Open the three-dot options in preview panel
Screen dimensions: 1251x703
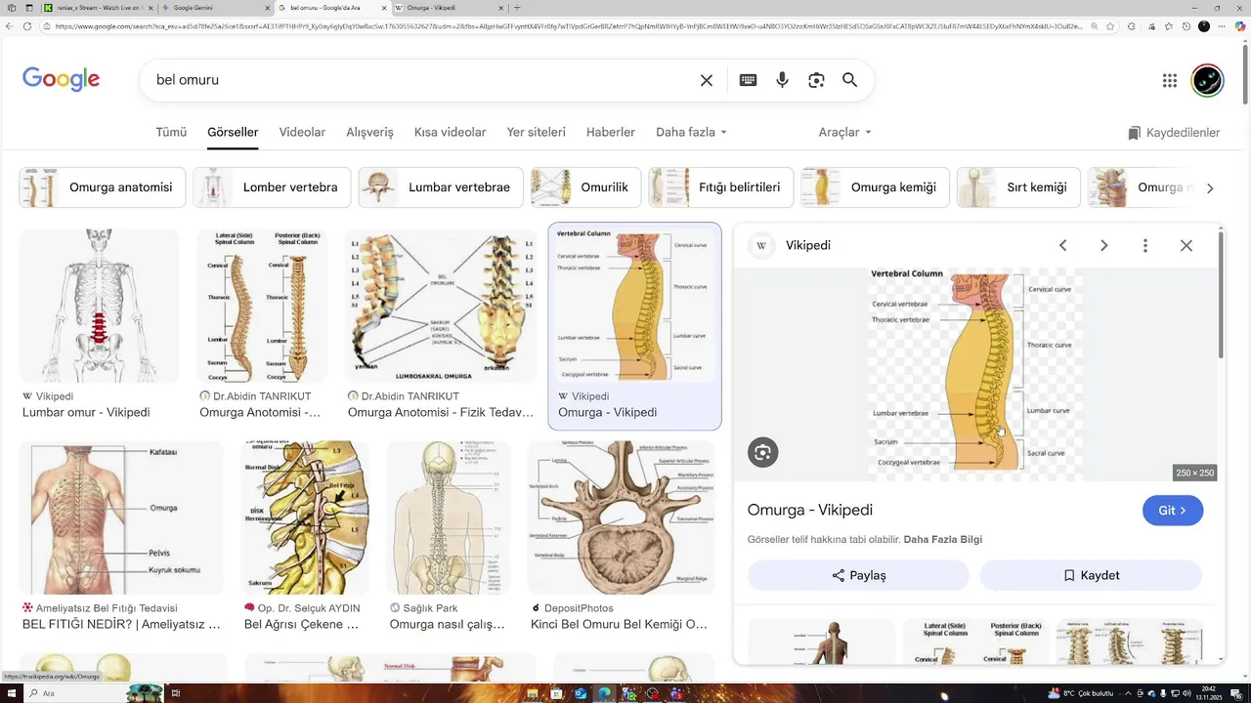tap(1145, 245)
